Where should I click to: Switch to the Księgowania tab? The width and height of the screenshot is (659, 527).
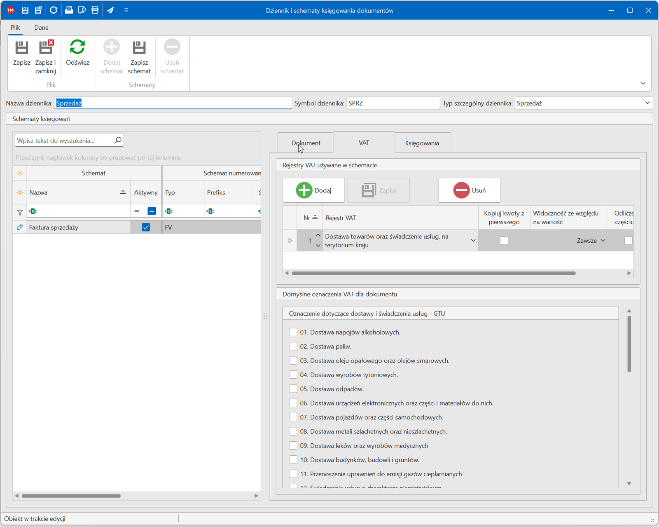[x=422, y=143]
